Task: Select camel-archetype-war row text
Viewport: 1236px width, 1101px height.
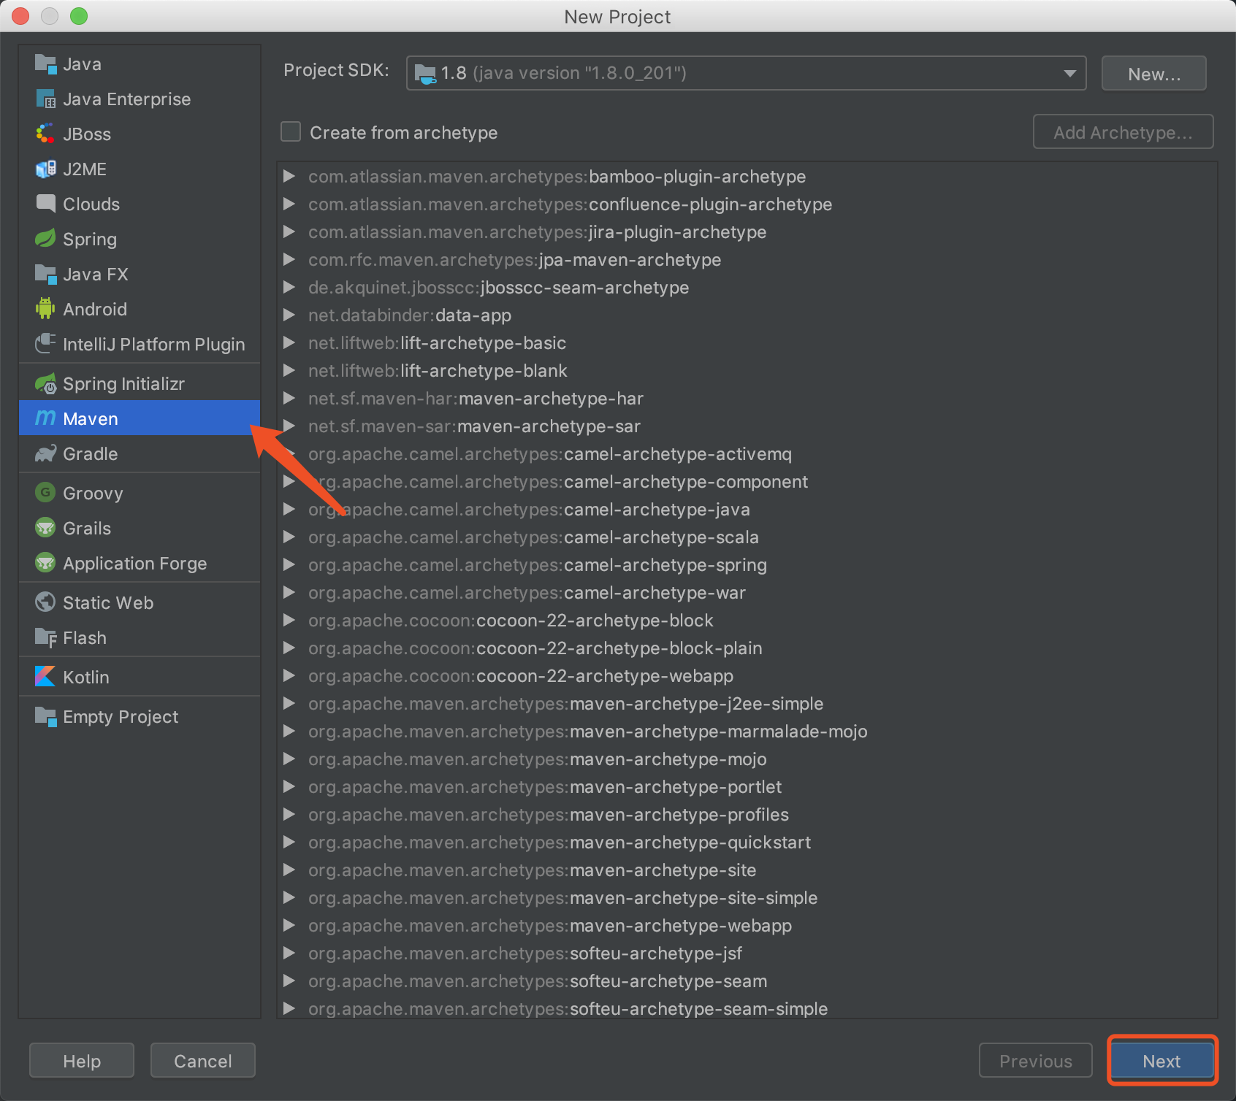Action: pyautogui.click(x=527, y=593)
